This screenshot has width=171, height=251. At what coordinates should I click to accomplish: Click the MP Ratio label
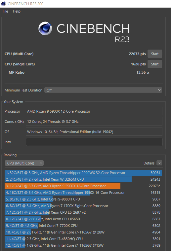[17, 72]
